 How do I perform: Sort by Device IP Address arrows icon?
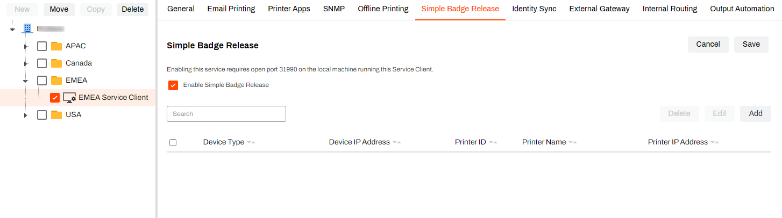[397, 142]
